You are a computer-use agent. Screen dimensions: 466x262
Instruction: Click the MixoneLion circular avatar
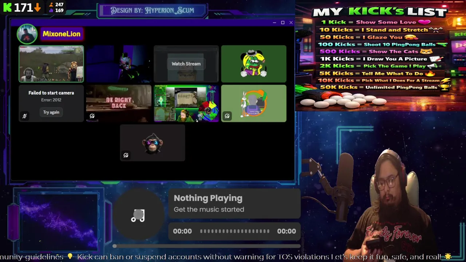[x=27, y=34]
